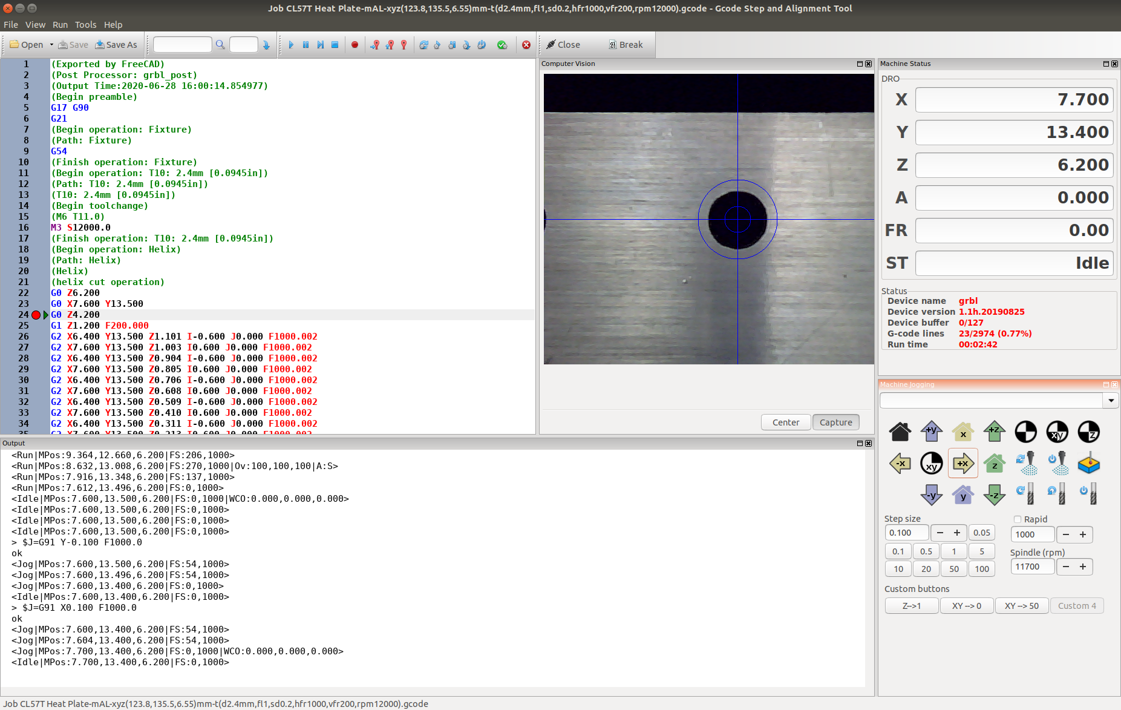Viewport: 1121px width, 710px height.
Task: Click custom button XY --> 50
Action: [x=1022, y=606]
